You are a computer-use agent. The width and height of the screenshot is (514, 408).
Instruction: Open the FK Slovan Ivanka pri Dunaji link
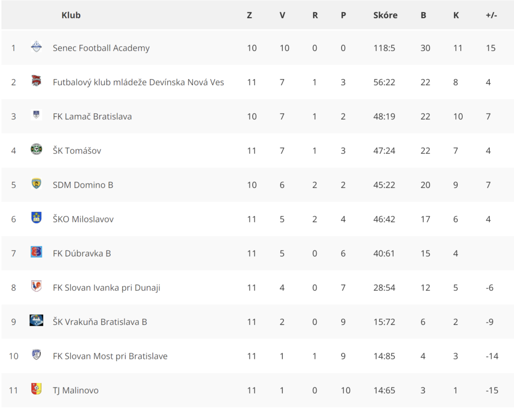tap(106, 288)
